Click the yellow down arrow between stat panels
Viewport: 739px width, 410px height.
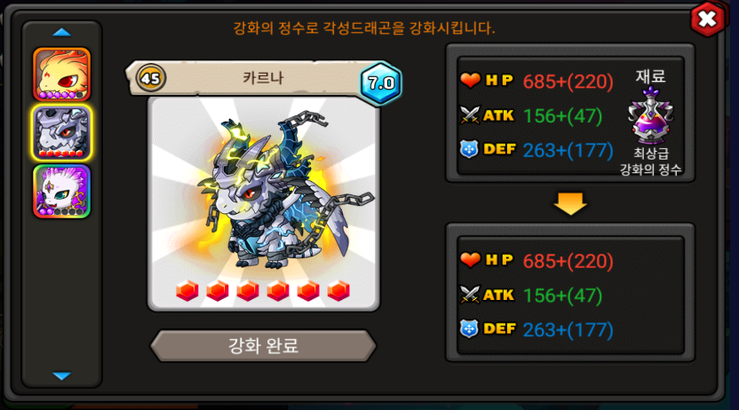tap(570, 204)
